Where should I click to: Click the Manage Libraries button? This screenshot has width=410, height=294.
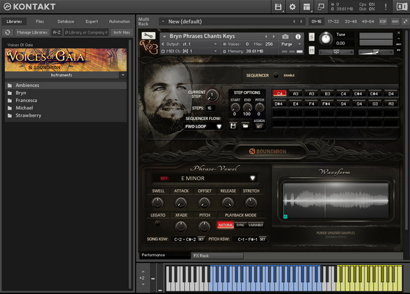(x=32, y=32)
